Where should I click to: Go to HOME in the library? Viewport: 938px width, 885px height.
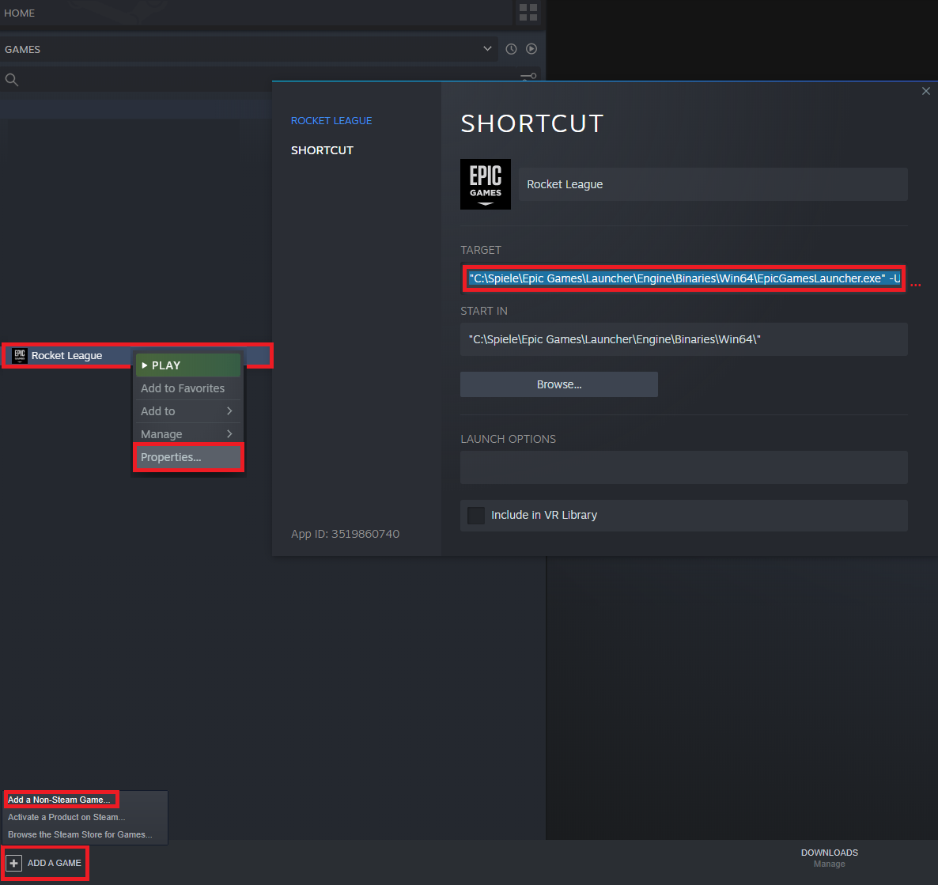point(19,13)
